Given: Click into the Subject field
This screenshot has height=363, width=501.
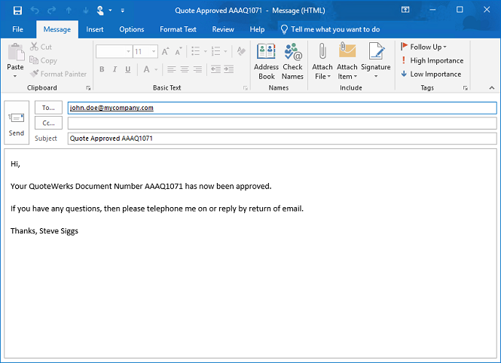Looking at the screenshot, I should pyautogui.click(x=282, y=139).
